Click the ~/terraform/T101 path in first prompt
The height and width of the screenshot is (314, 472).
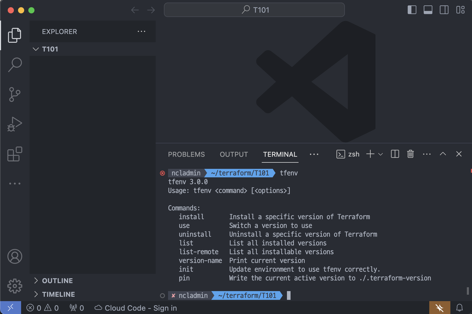240,173
